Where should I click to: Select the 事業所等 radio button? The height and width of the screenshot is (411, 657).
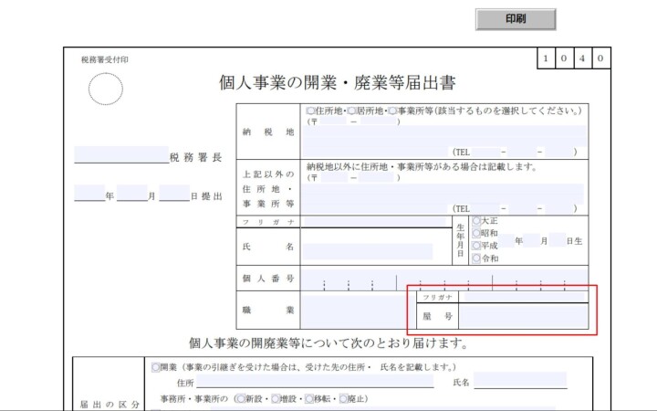click(x=392, y=111)
